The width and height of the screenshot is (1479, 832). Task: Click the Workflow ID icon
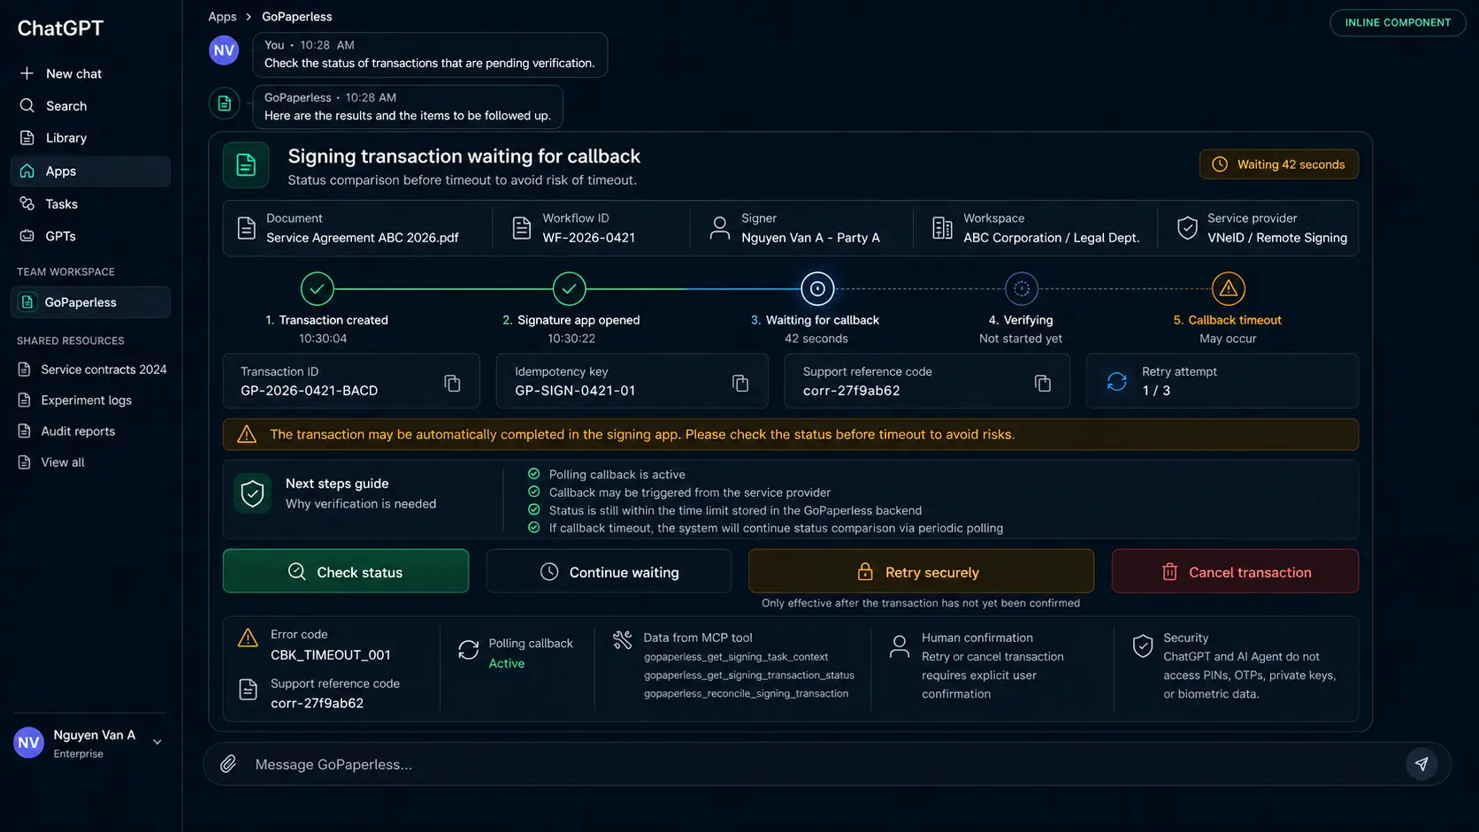[x=522, y=228]
